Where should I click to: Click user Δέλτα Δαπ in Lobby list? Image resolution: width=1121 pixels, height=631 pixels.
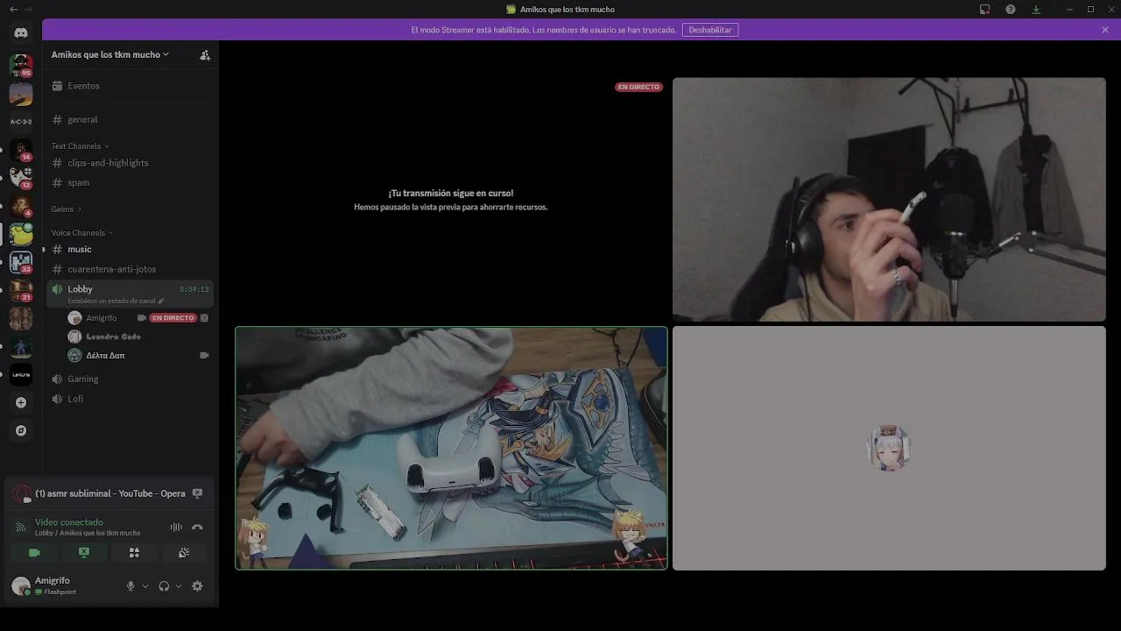(x=105, y=356)
